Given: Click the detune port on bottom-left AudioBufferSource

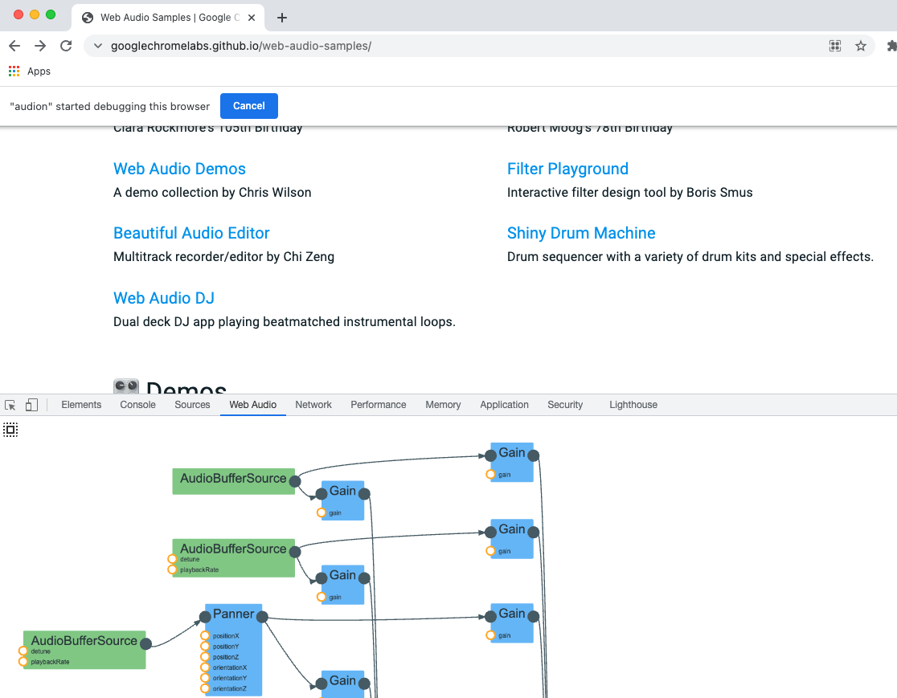Looking at the screenshot, I should click(x=23, y=651).
